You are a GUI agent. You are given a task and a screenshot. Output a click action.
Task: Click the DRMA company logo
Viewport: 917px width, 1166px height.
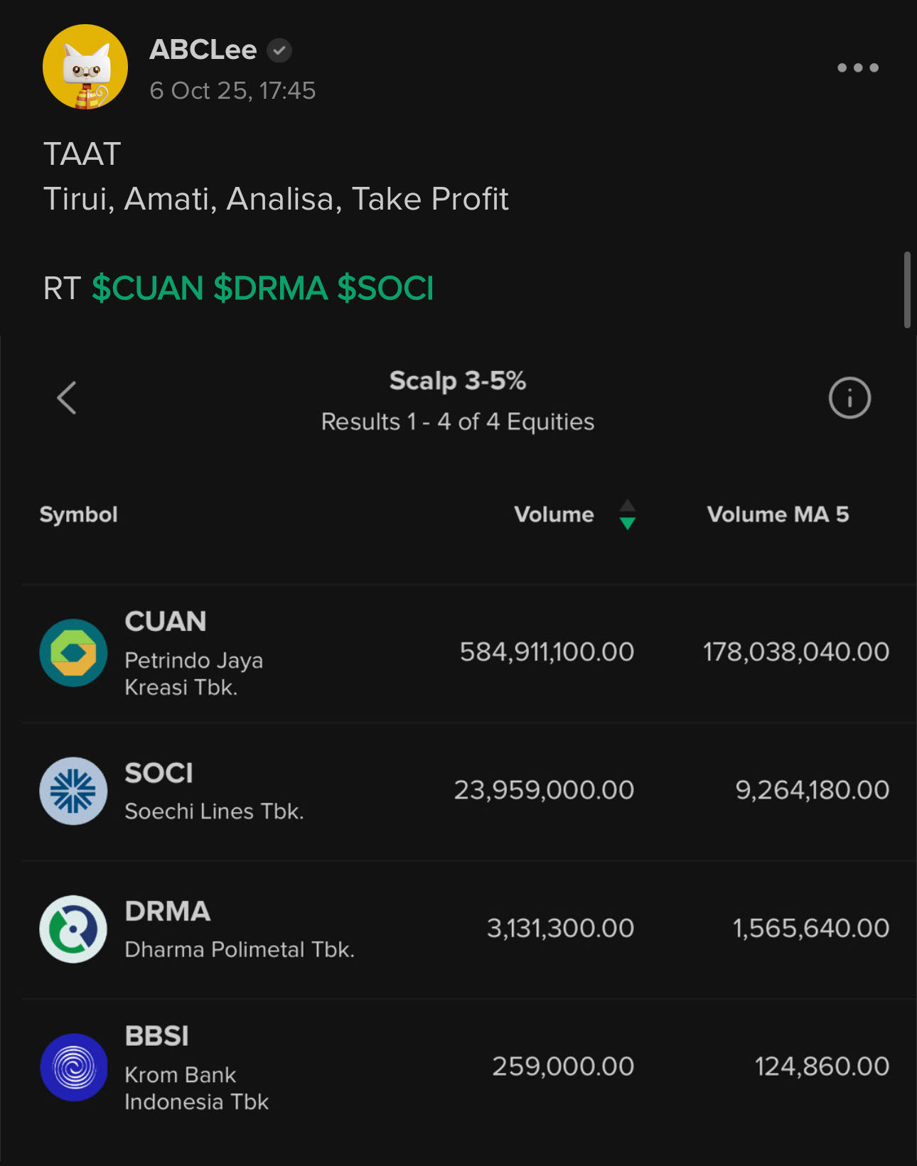click(73, 929)
